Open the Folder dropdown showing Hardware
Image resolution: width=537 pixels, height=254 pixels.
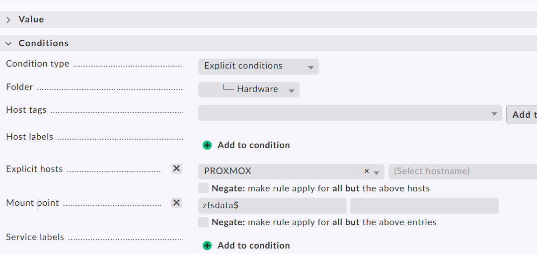pyautogui.click(x=249, y=89)
